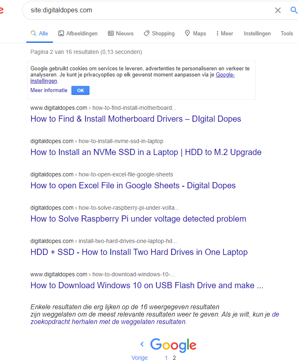Click the blue magnifier search icon
Screen dimensions: 298x361
point(294,10)
